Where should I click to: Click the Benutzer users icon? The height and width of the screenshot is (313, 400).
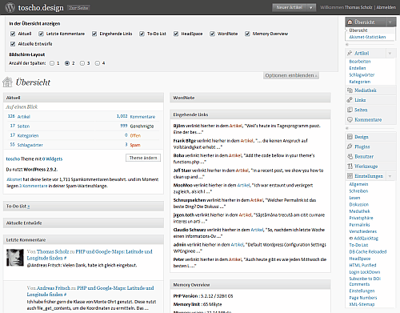[x=350, y=156]
